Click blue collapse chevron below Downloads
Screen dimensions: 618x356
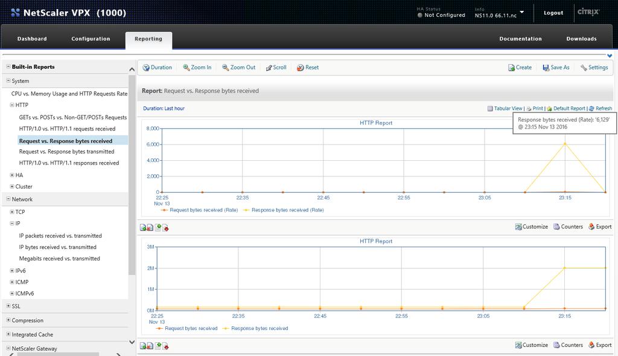[610, 56]
